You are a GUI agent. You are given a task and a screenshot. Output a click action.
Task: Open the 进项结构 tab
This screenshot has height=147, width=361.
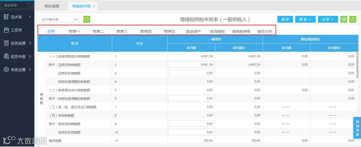217,31
